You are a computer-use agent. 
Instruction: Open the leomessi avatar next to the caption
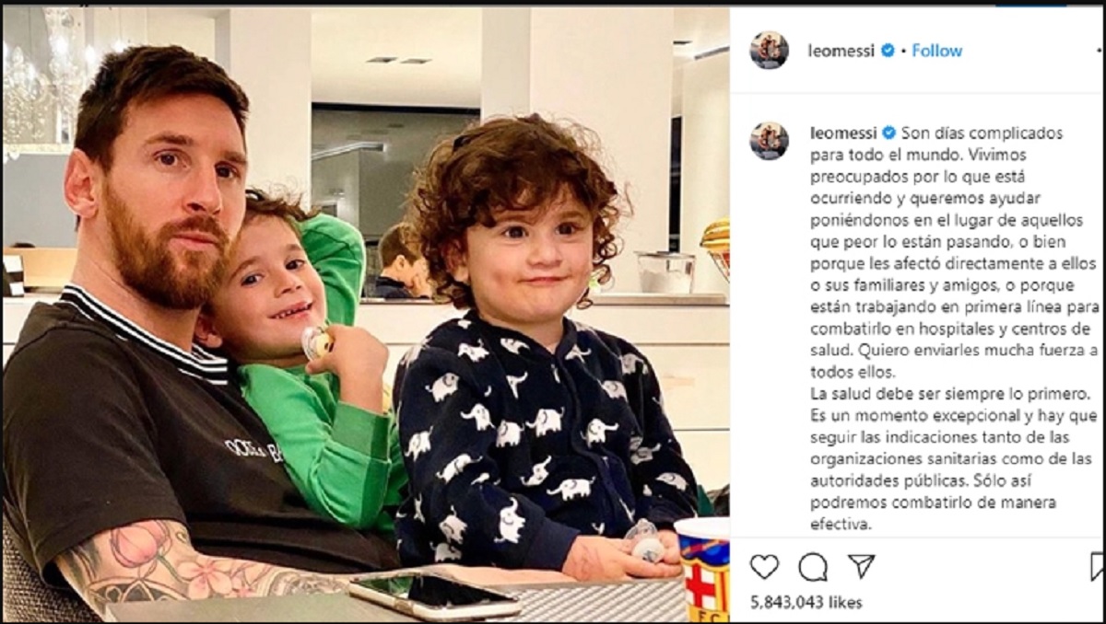click(x=770, y=141)
